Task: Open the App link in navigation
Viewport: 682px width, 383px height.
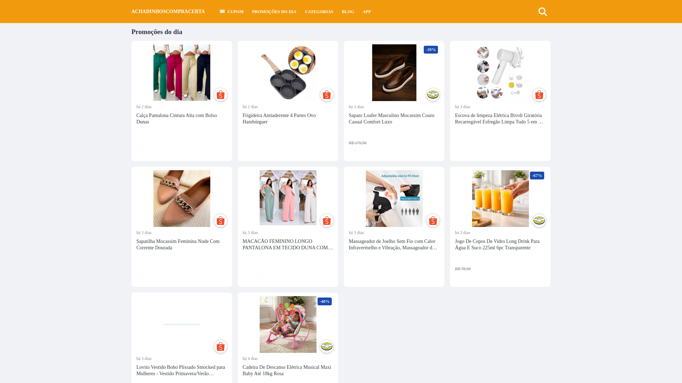Action: click(367, 12)
